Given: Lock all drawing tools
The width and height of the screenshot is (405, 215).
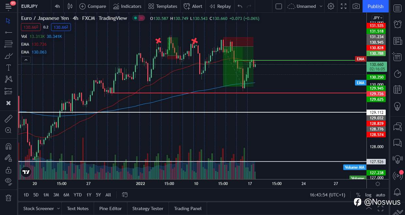Looking at the screenshot, I should 8,170.
